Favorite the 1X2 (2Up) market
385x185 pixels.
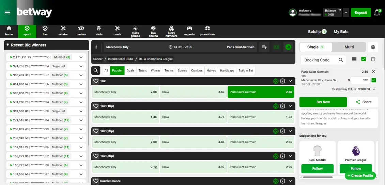click(96, 131)
